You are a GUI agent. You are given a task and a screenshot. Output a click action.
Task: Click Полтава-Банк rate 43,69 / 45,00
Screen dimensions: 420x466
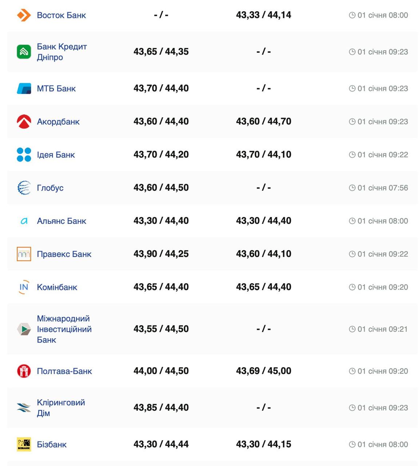(264, 371)
